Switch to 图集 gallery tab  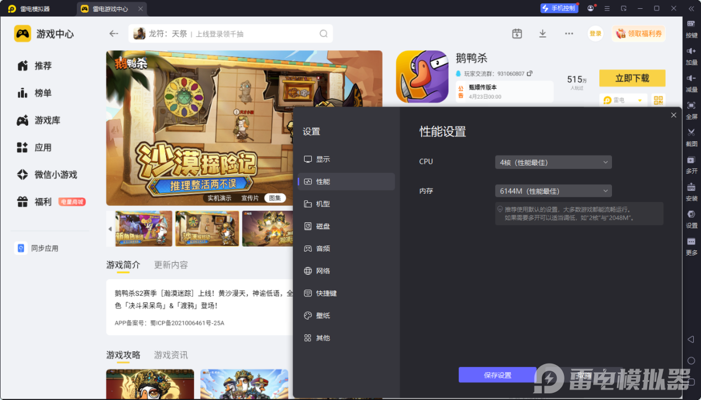[x=275, y=198]
